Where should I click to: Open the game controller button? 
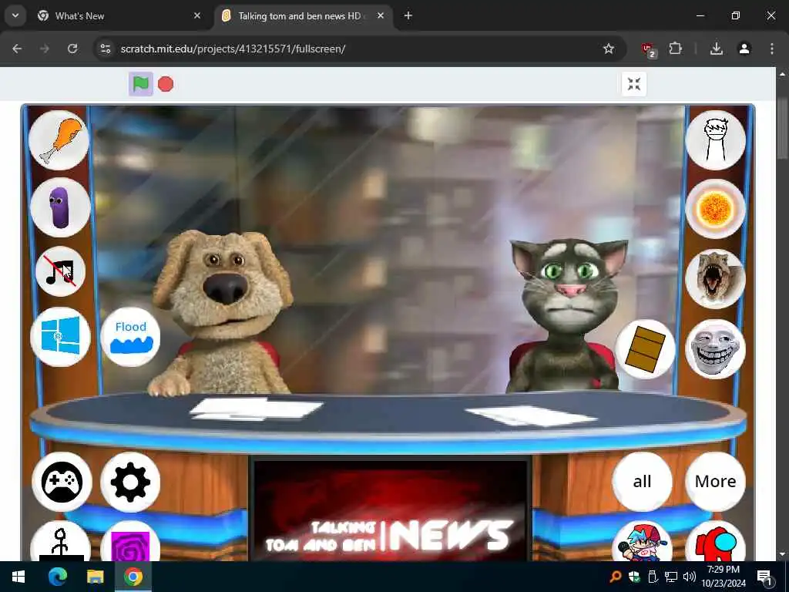point(62,482)
